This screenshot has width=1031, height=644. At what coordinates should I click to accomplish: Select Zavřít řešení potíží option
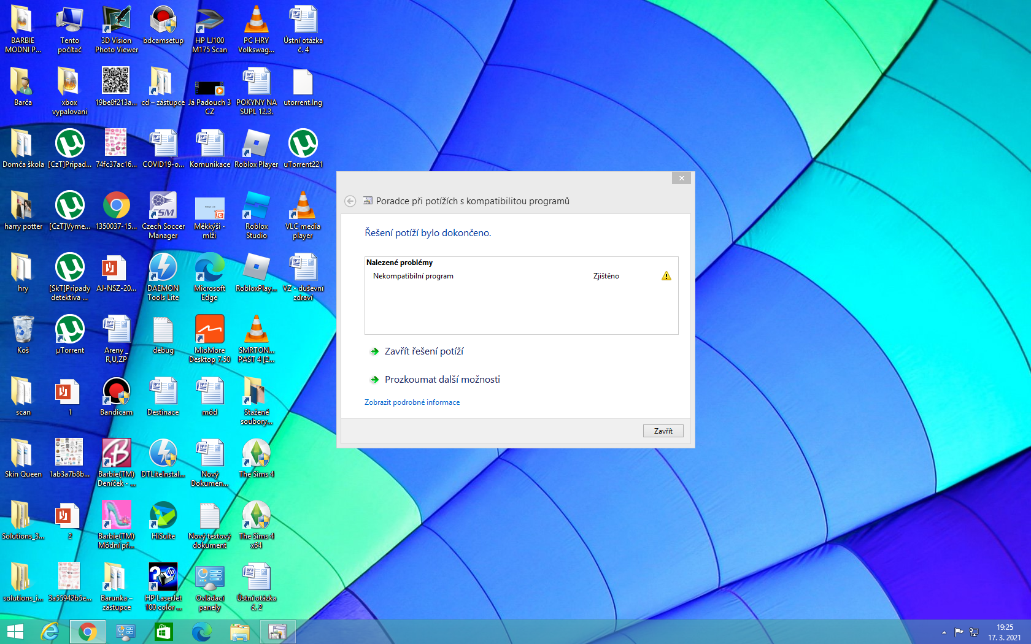click(x=423, y=351)
